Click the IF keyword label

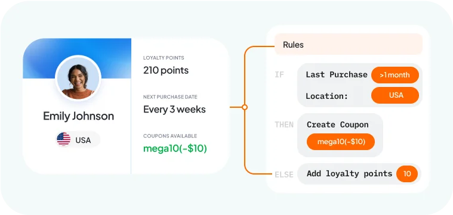279,75
